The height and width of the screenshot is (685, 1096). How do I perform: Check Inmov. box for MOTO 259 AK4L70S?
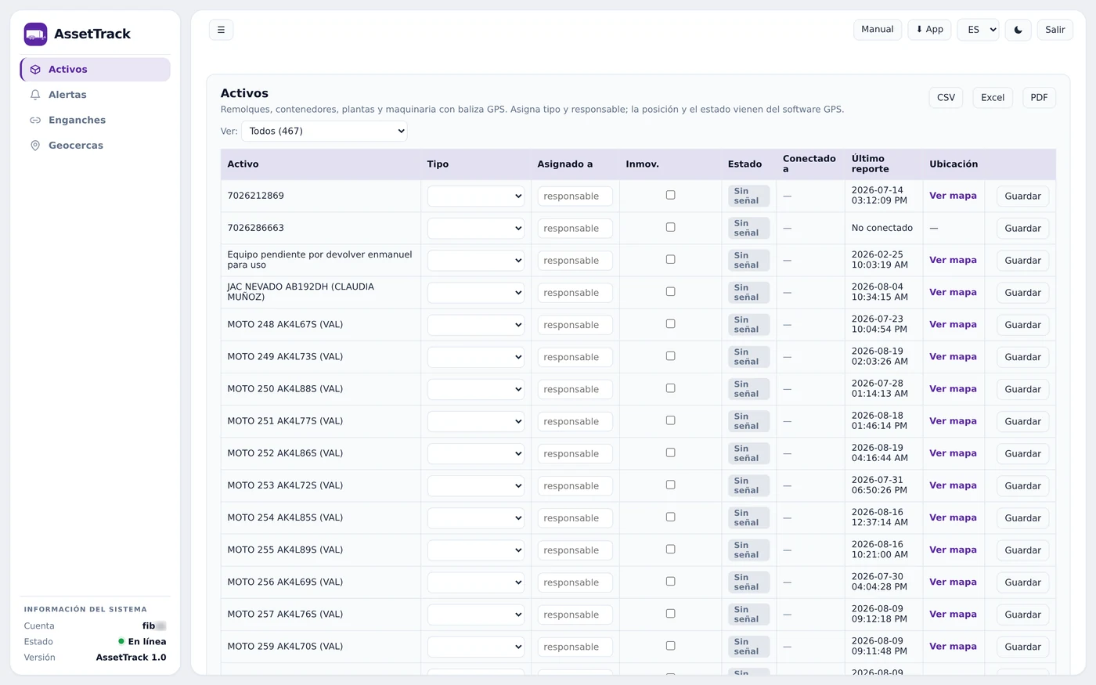pyautogui.click(x=670, y=646)
